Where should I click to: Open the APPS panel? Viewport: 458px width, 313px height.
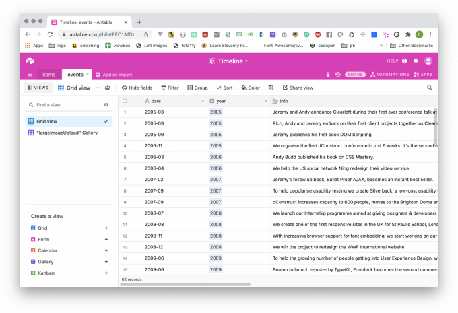point(423,75)
